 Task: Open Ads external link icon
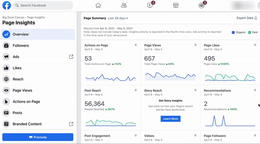click(71, 57)
